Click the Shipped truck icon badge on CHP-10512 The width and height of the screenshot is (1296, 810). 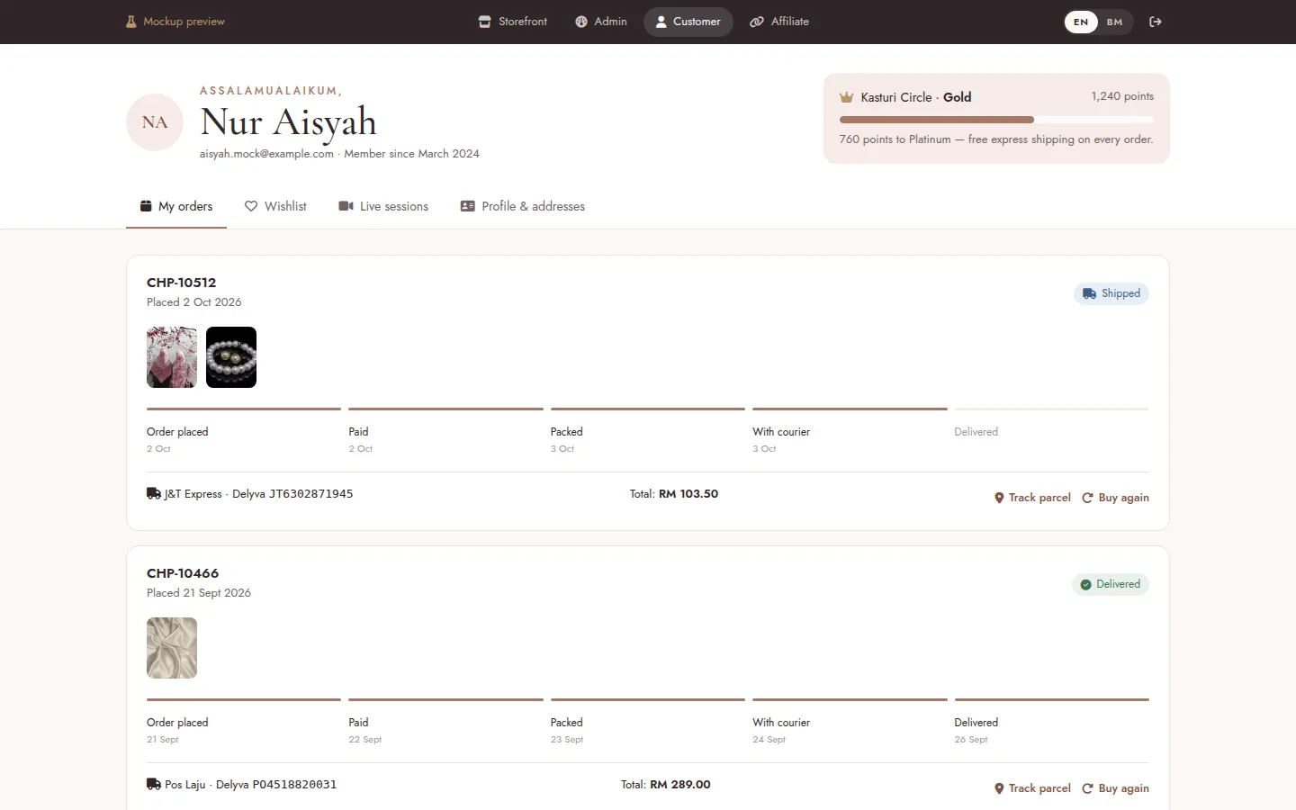tap(1111, 293)
